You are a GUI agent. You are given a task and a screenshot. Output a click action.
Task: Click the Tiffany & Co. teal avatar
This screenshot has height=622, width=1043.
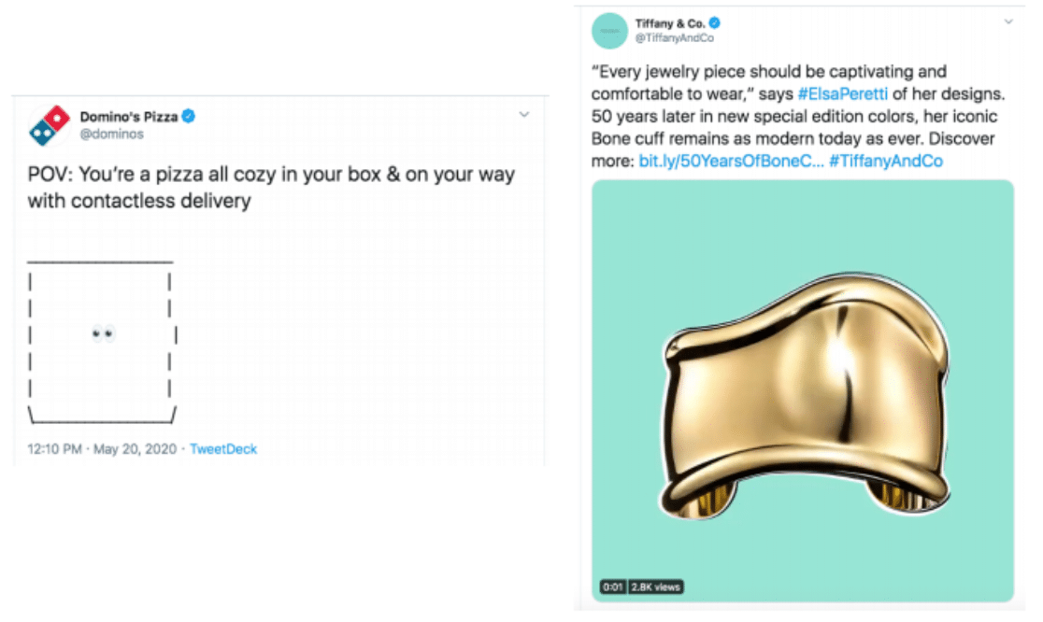[x=609, y=31]
